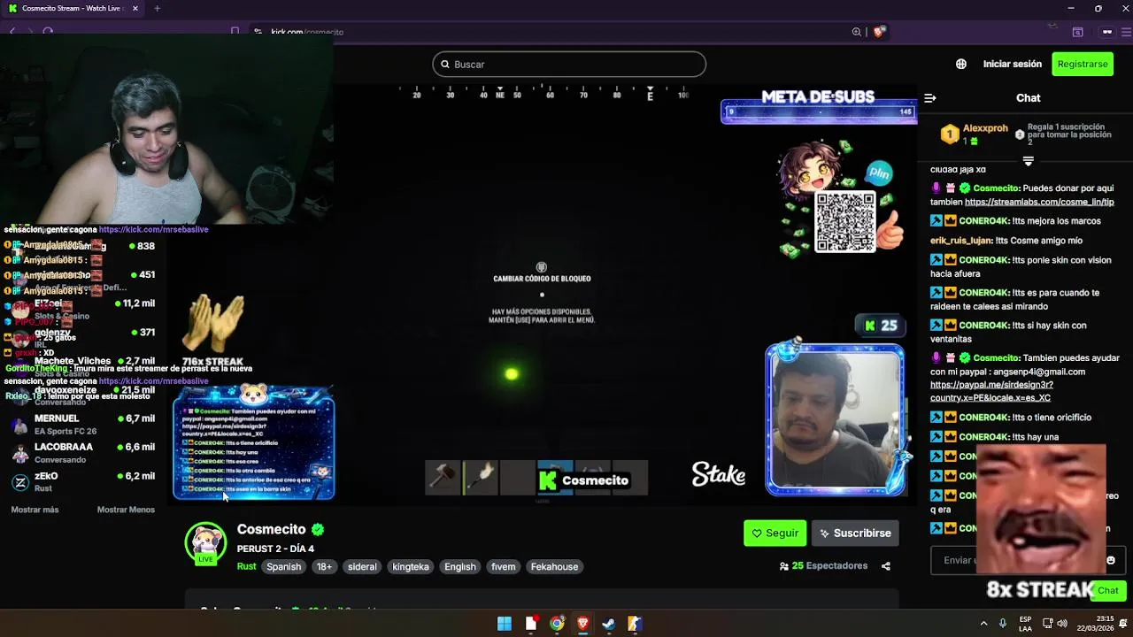The image size is (1133, 637).
Task: Select the Spanish tag
Action: (284, 566)
